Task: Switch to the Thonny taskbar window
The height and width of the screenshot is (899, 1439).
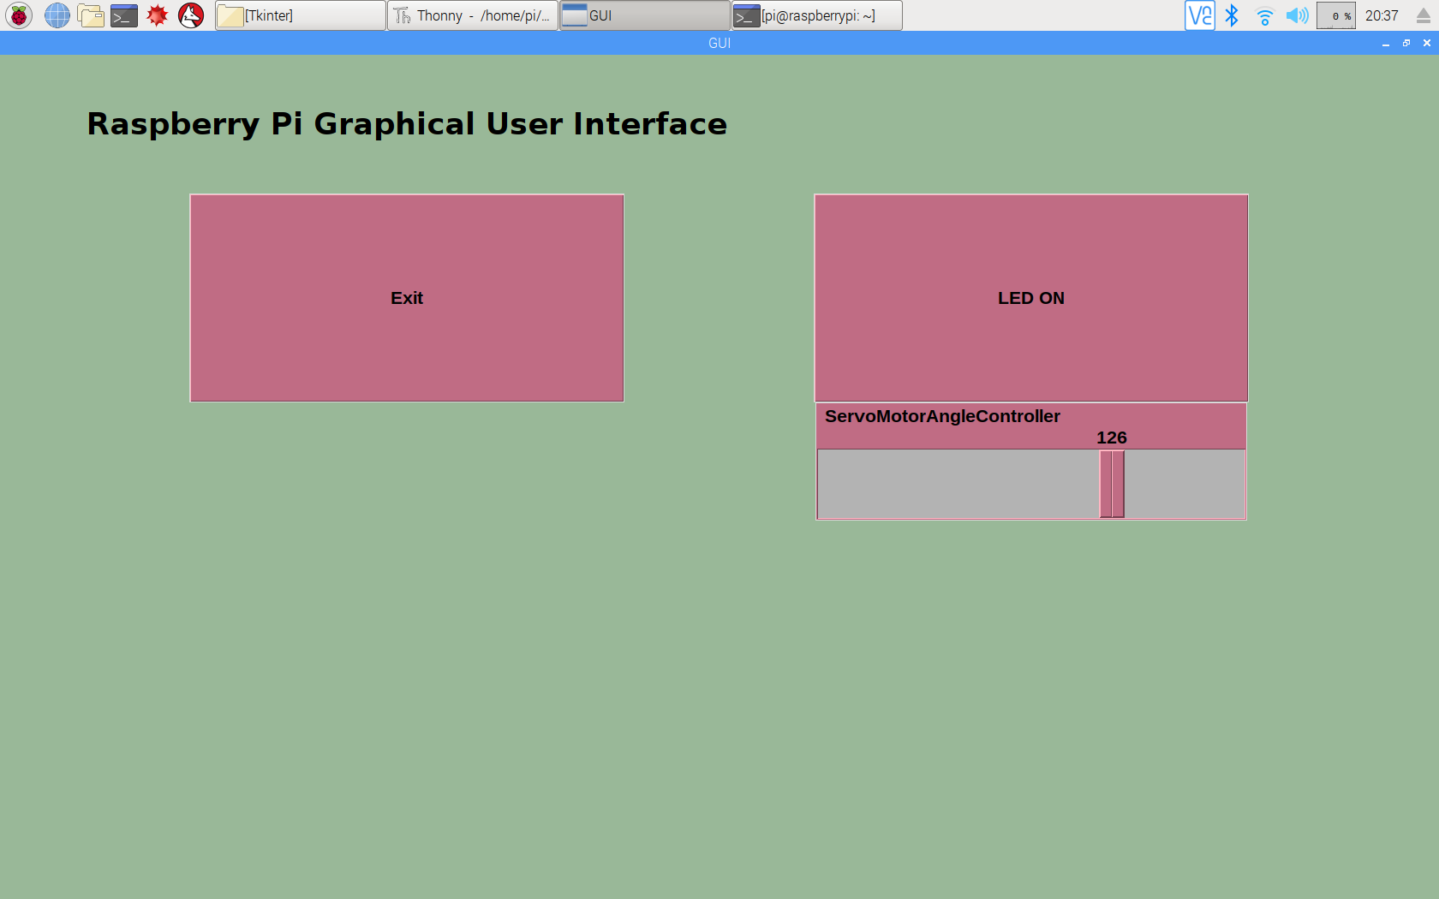Action: [473, 15]
